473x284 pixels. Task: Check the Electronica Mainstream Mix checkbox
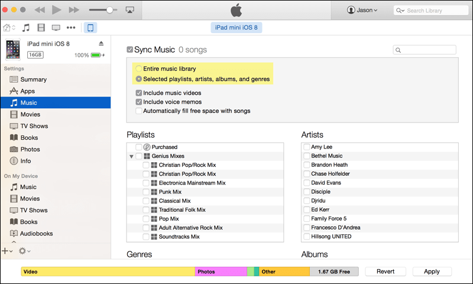[146, 183]
